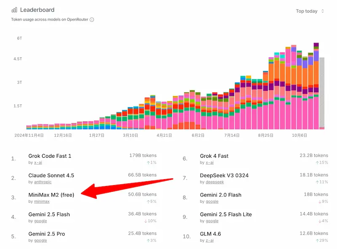Screen dimensions: 337x249
Task: Click GLM 4.6 model title
Action: tap(210, 234)
